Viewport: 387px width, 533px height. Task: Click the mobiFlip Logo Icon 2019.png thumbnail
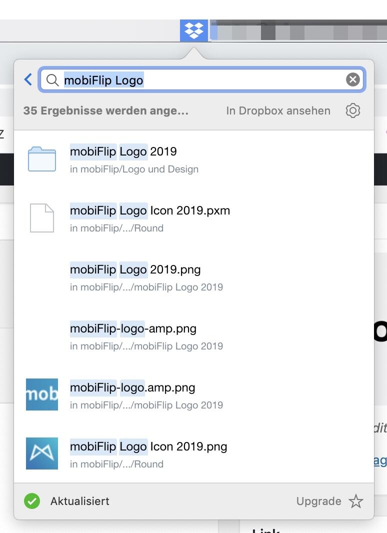pyautogui.click(x=42, y=453)
